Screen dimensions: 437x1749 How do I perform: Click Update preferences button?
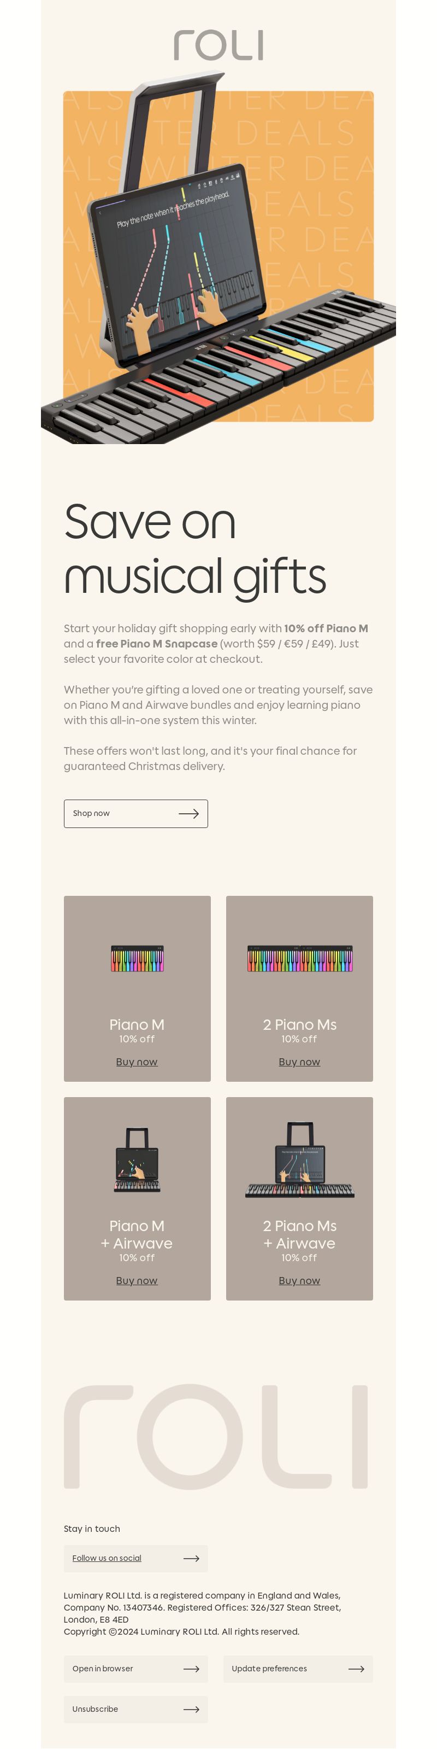(x=298, y=1668)
